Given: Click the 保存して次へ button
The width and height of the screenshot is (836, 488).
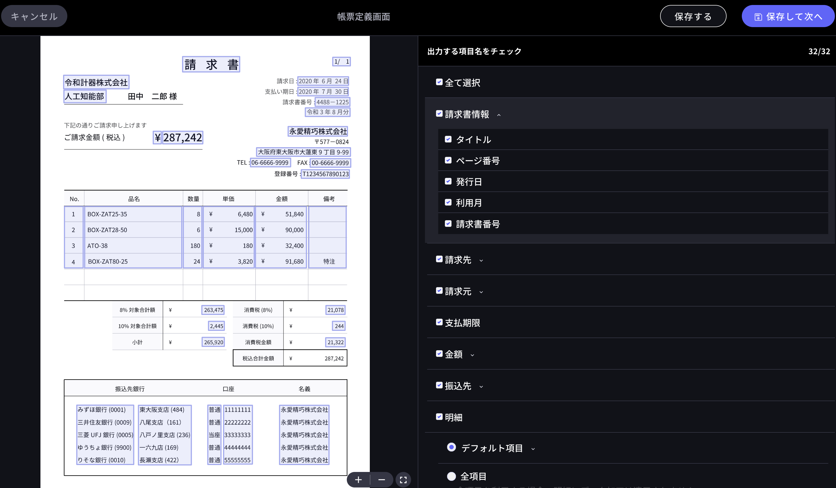Looking at the screenshot, I should pos(788,16).
